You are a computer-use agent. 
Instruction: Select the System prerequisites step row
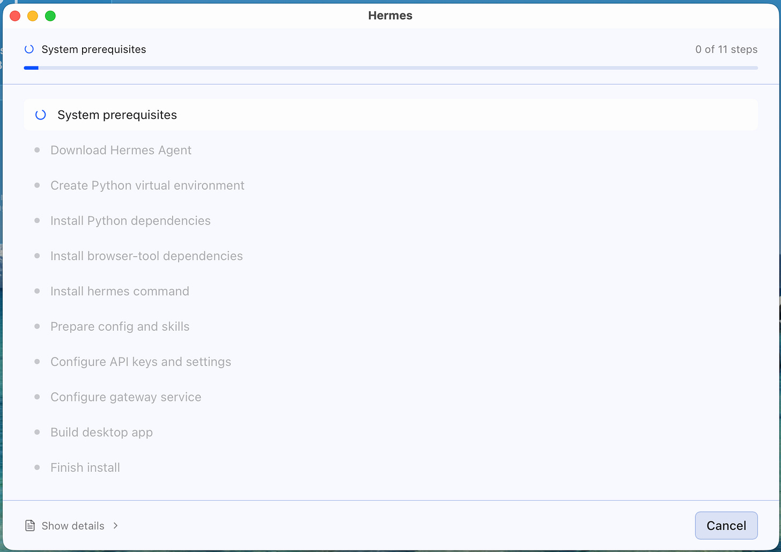(390, 115)
